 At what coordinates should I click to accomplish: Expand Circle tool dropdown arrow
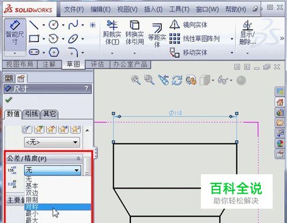coord(63,25)
